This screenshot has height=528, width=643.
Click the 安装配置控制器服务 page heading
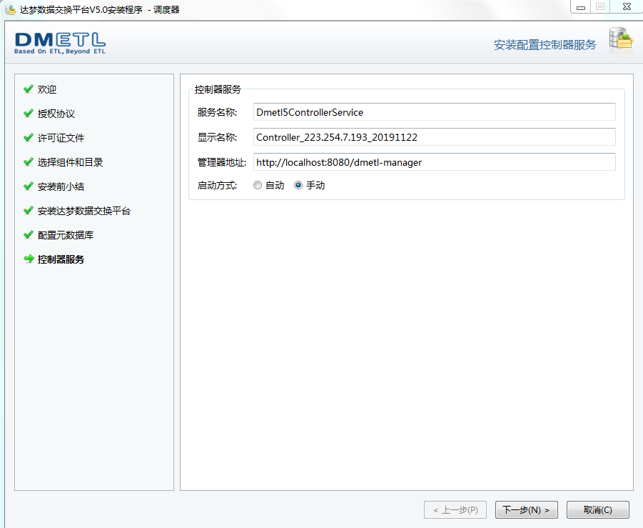click(x=545, y=44)
